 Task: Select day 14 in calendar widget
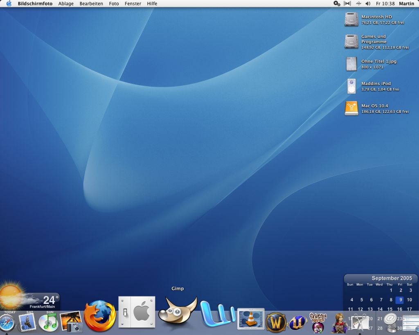point(380,309)
